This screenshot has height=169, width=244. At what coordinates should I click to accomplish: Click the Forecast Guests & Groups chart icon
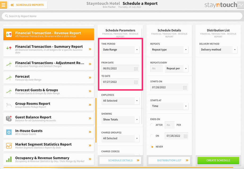[9, 91]
